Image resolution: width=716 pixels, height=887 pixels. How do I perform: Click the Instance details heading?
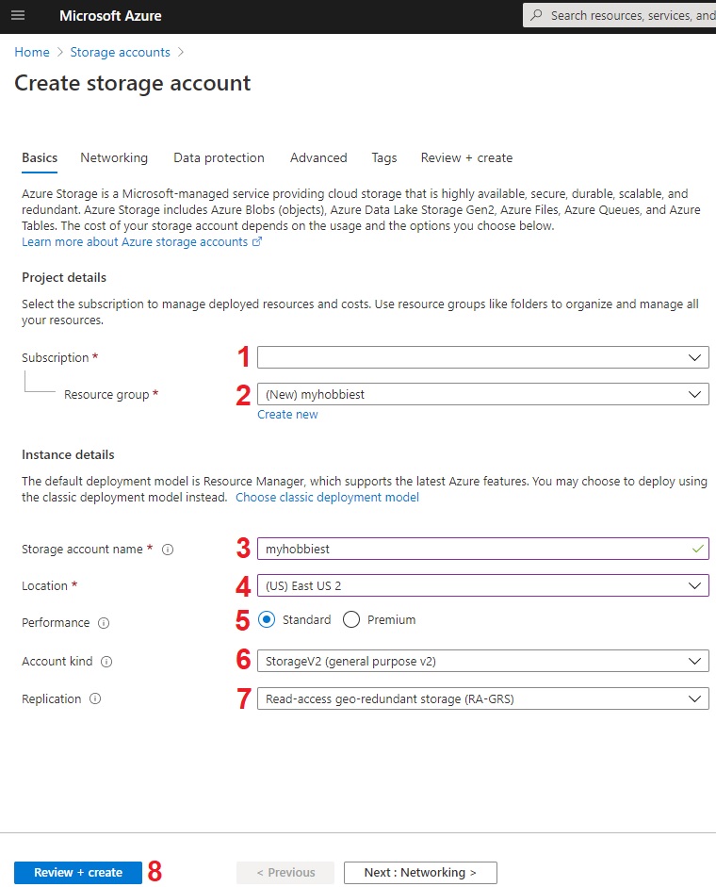coord(68,455)
